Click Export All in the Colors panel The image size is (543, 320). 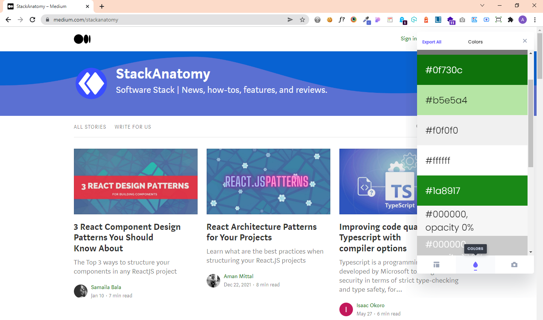431,42
